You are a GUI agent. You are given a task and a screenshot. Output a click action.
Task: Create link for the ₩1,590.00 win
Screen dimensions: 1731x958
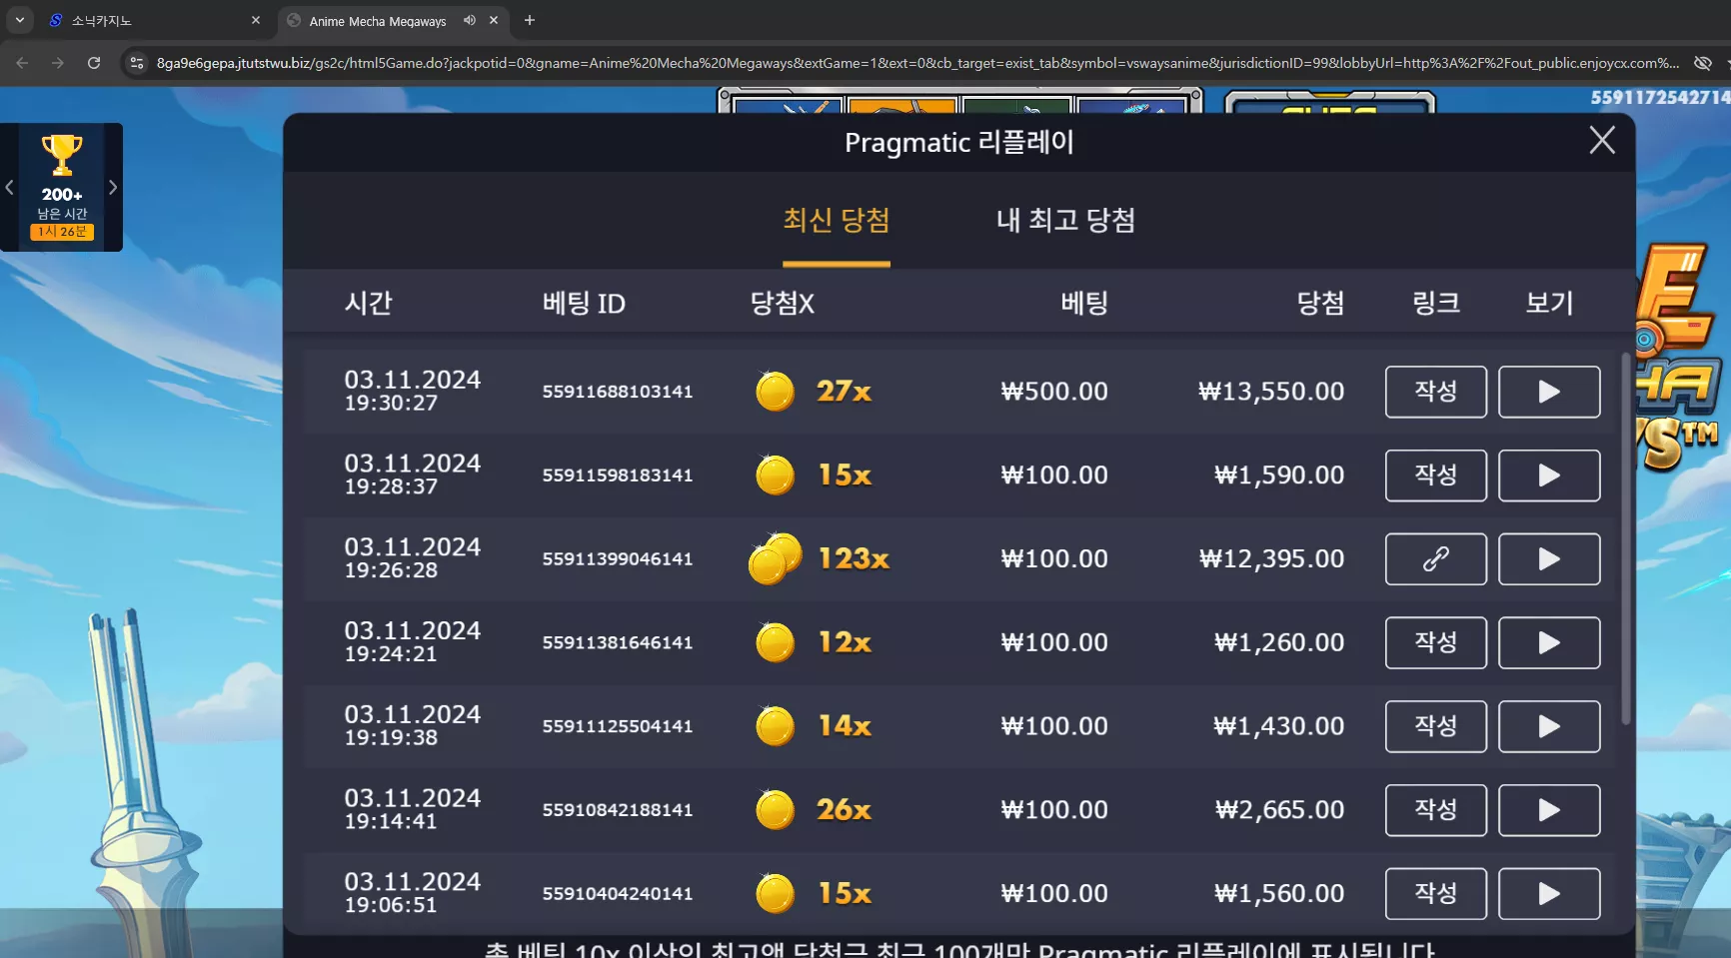(1435, 476)
